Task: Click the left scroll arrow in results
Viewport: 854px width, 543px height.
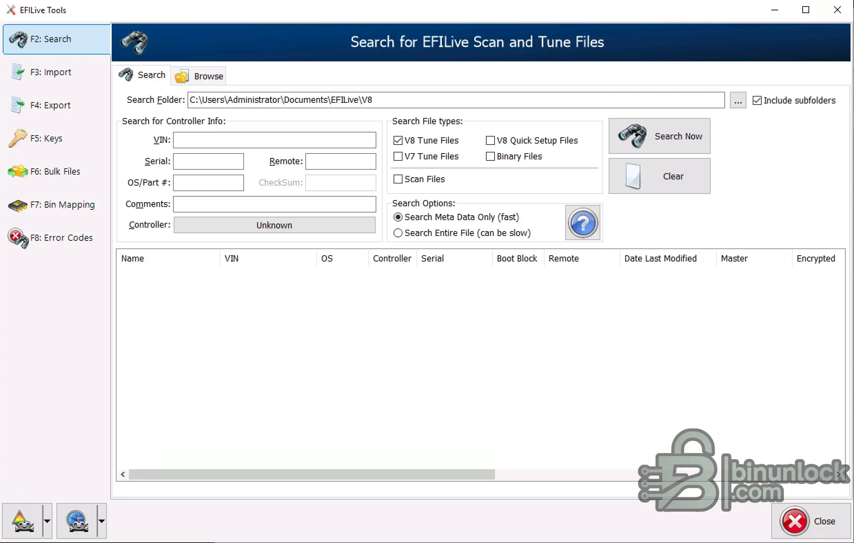Action: (x=123, y=474)
